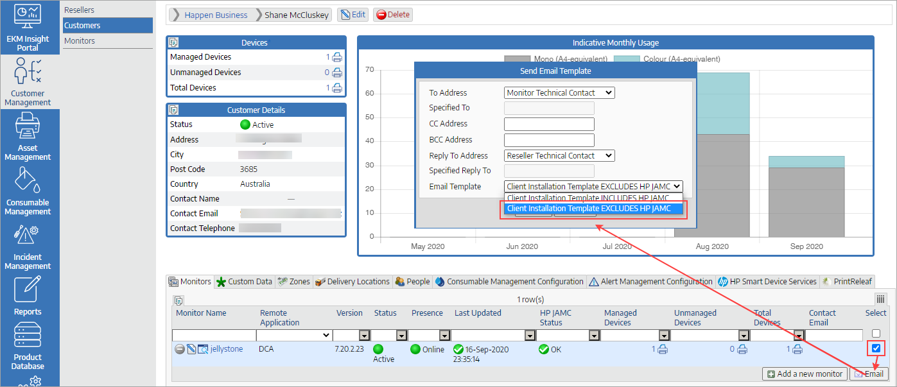
Task: Open Status column filter dropdown
Action: (401, 336)
